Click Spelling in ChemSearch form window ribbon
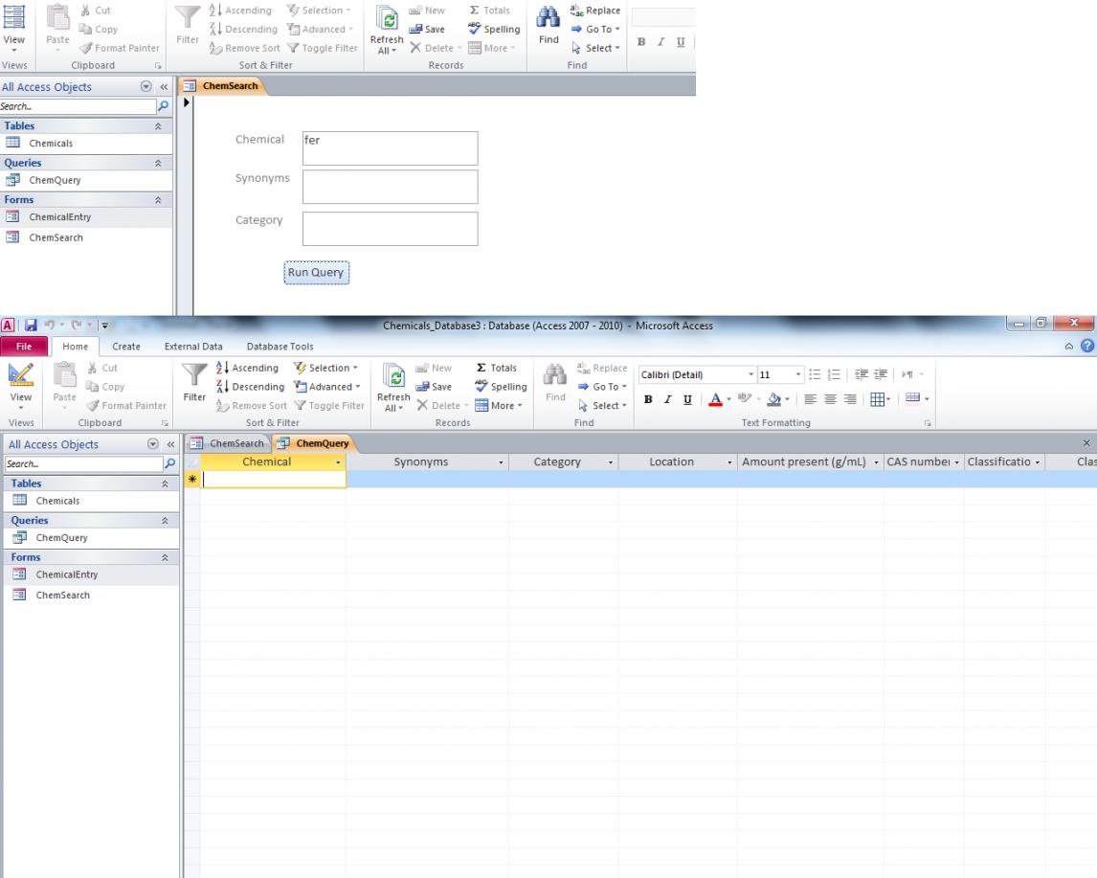The width and height of the screenshot is (1097, 878). [x=494, y=30]
